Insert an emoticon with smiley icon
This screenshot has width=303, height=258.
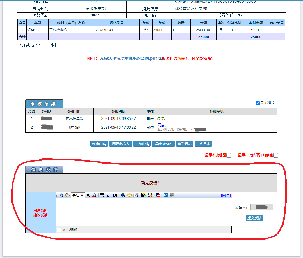click(x=129, y=195)
